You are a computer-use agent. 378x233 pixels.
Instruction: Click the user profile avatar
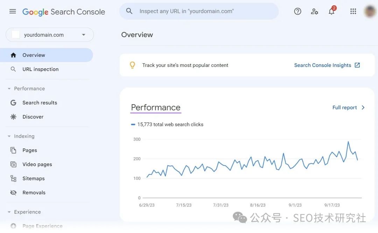(370, 11)
